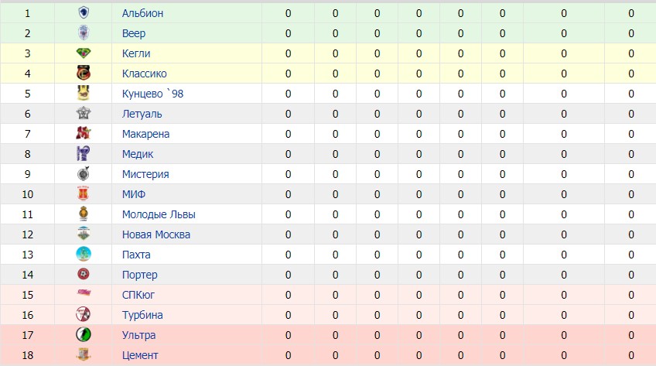Select position number 18 cell
This screenshot has width=656, height=366.
tap(28, 355)
